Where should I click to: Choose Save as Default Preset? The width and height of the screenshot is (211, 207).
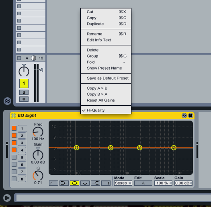pos(106,78)
